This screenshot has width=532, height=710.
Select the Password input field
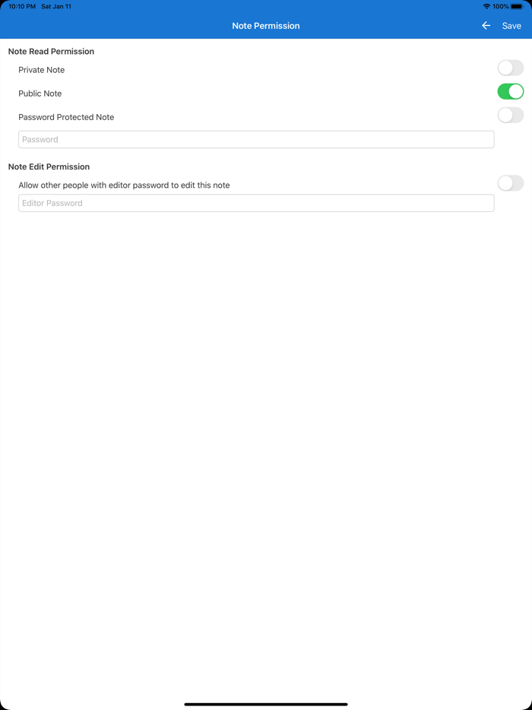(x=256, y=139)
